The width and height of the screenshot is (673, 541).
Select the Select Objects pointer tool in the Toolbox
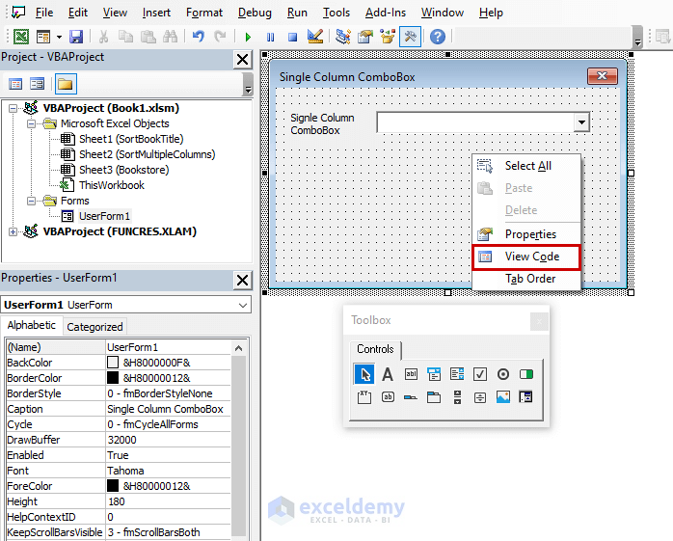tap(364, 374)
